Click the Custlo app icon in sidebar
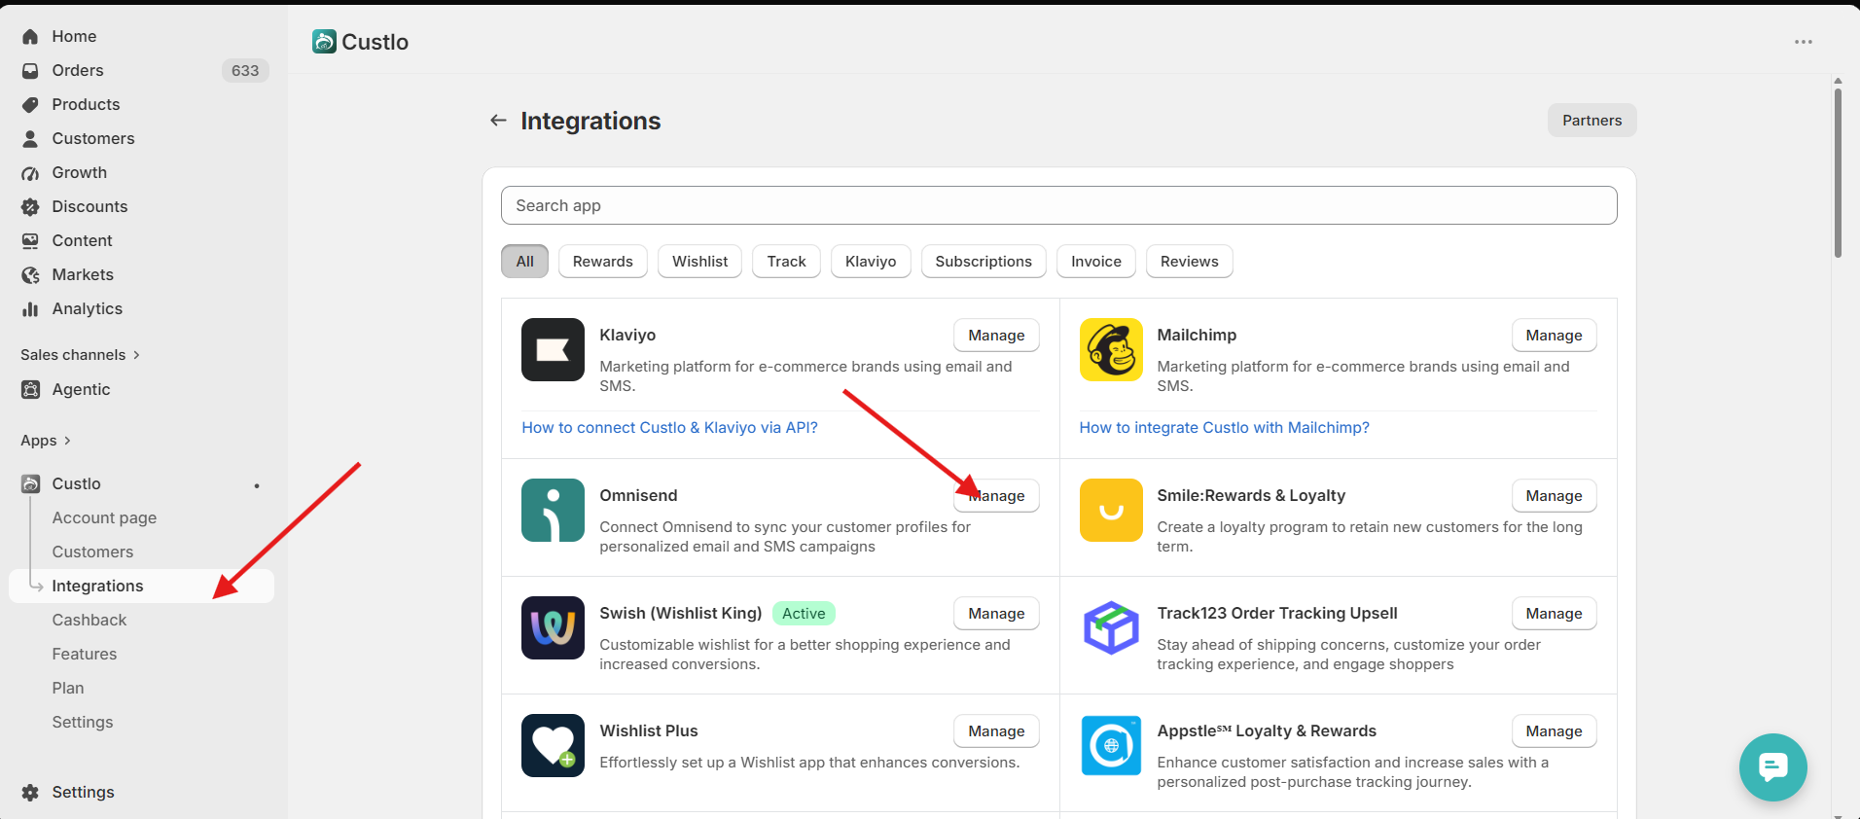Image resolution: width=1860 pixels, height=819 pixels. (x=30, y=483)
